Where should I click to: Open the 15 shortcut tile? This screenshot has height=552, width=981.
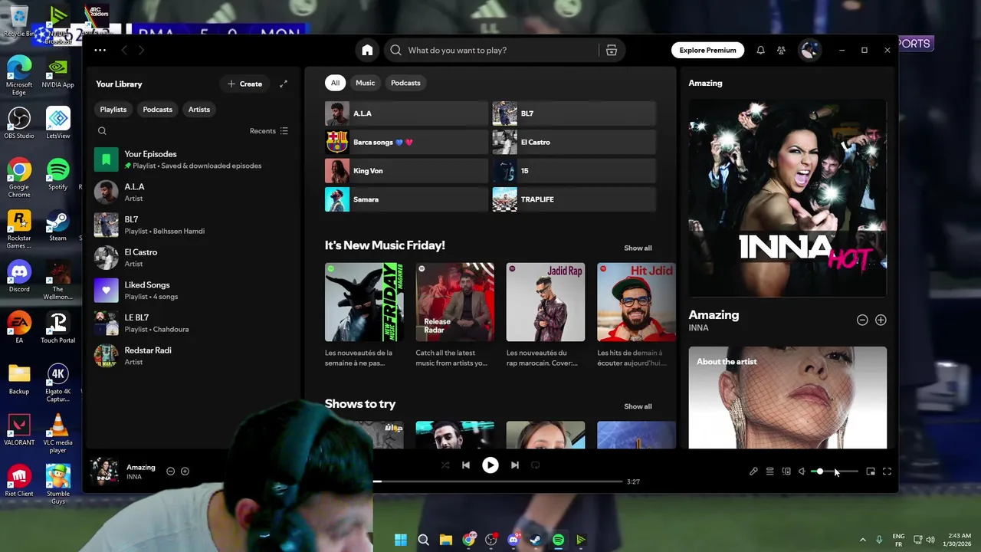pyautogui.click(x=574, y=170)
